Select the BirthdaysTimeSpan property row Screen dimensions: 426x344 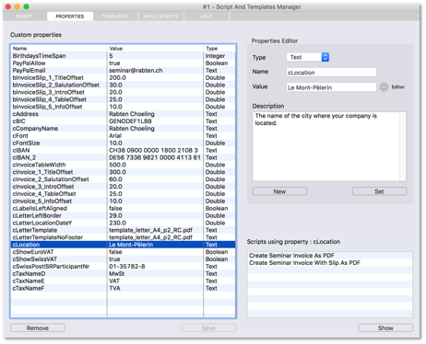(x=123, y=56)
